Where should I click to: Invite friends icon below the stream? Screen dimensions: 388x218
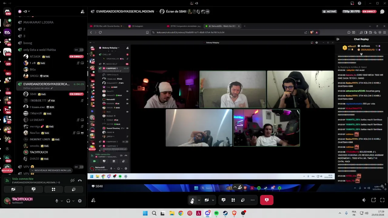point(93,200)
